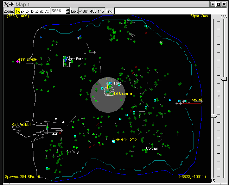Screen dimensions: 229x185
Task: Select 1x zoom level
Action: (18, 11)
